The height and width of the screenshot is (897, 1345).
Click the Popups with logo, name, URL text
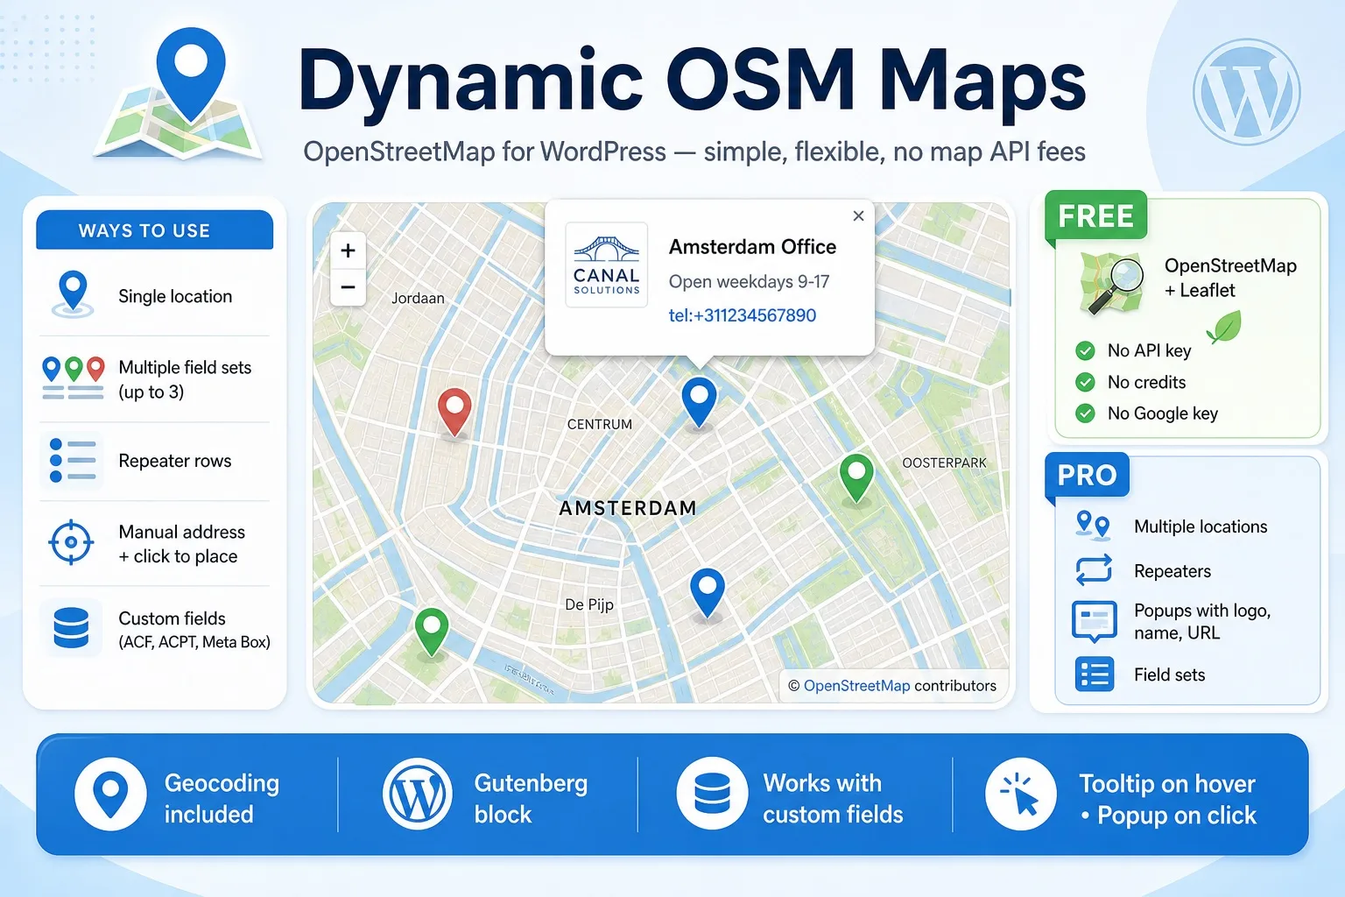[1201, 622]
